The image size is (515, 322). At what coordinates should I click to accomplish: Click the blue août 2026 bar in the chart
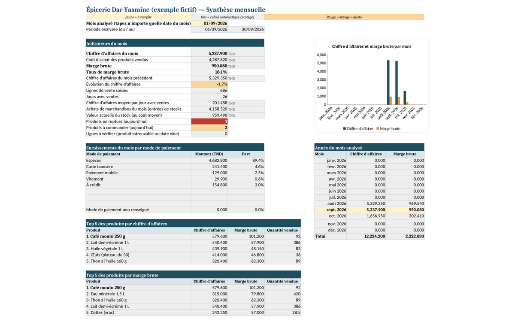click(x=388, y=82)
